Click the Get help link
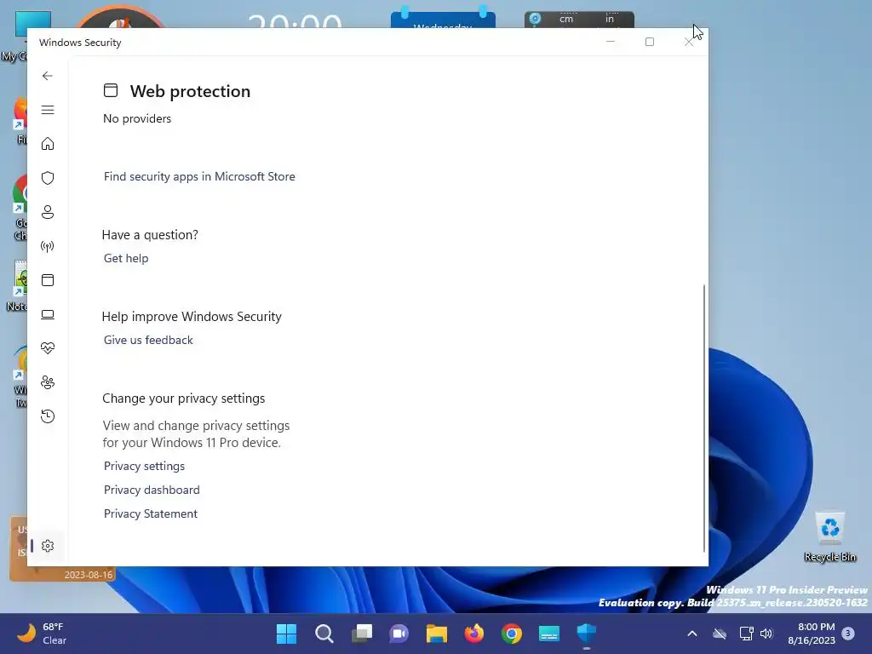 pos(126,258)
